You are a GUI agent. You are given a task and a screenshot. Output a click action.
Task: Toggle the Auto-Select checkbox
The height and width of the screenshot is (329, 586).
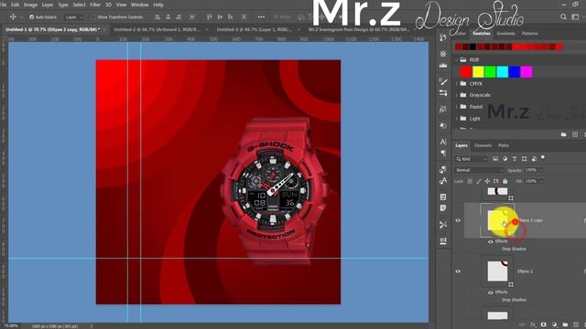(31, 17)
